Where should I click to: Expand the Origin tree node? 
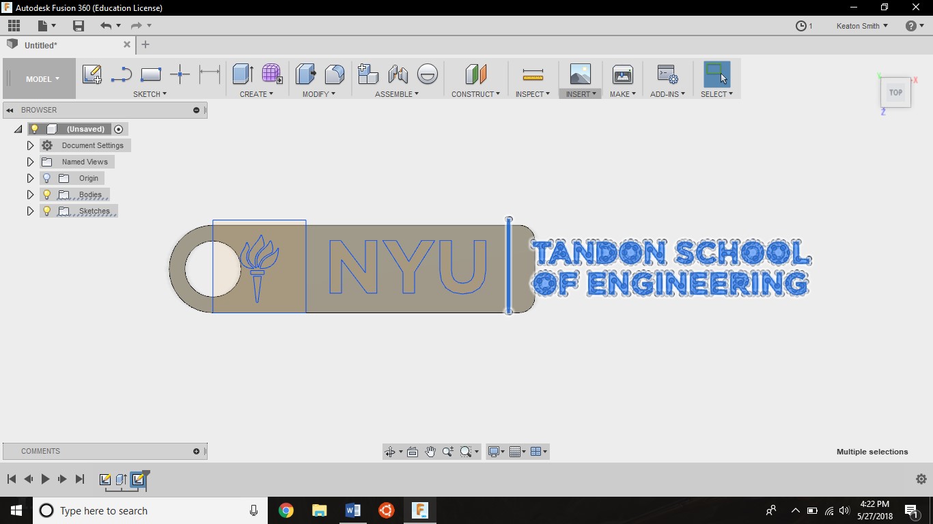[30, 178]
